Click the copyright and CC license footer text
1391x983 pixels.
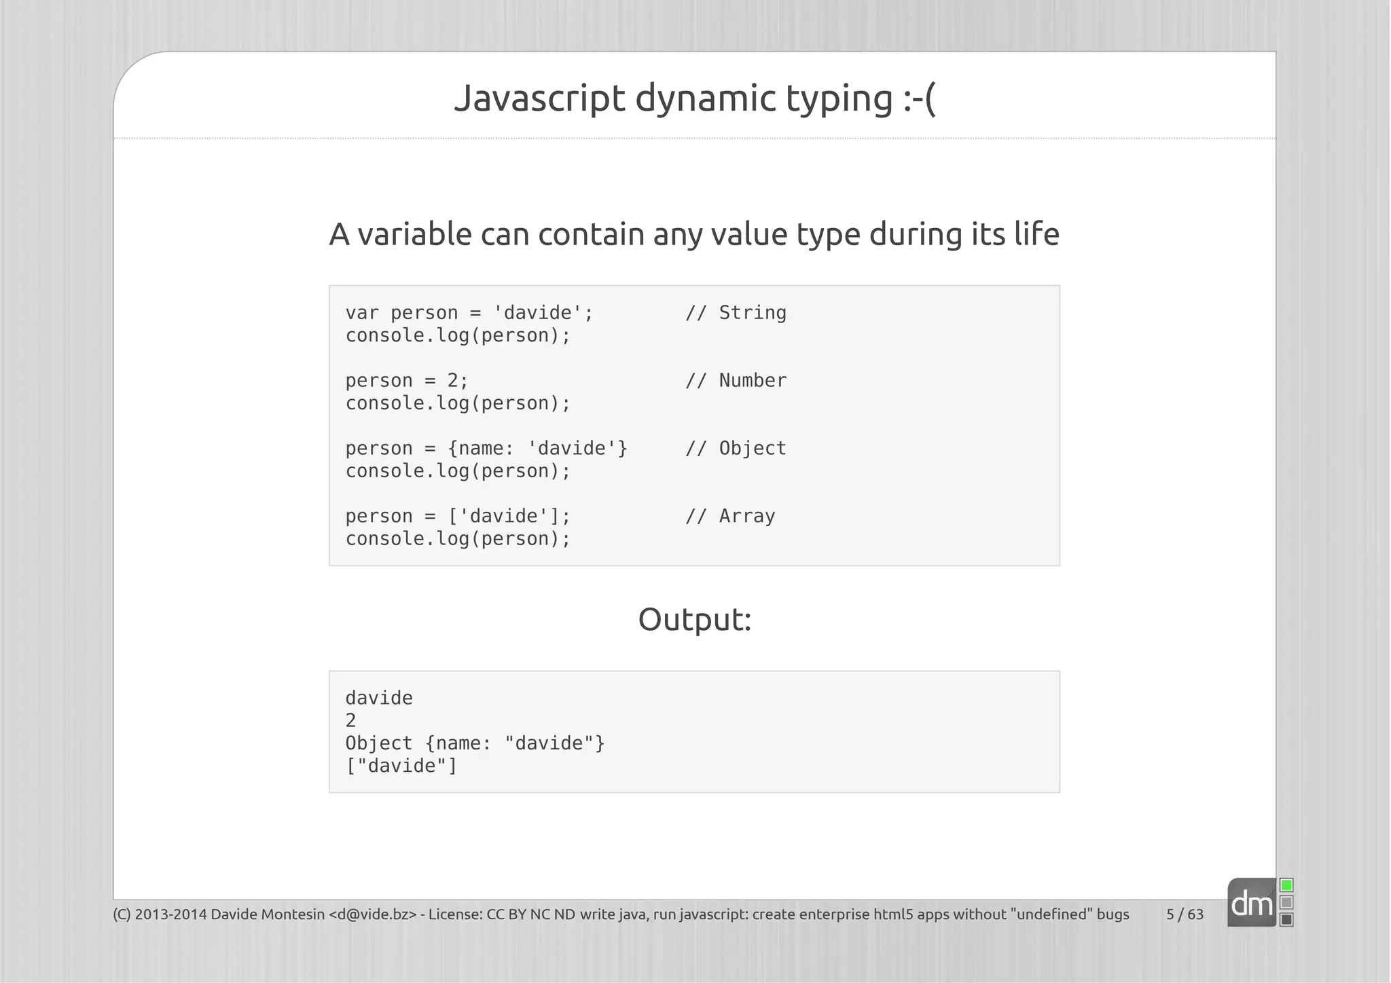[344, 914]
